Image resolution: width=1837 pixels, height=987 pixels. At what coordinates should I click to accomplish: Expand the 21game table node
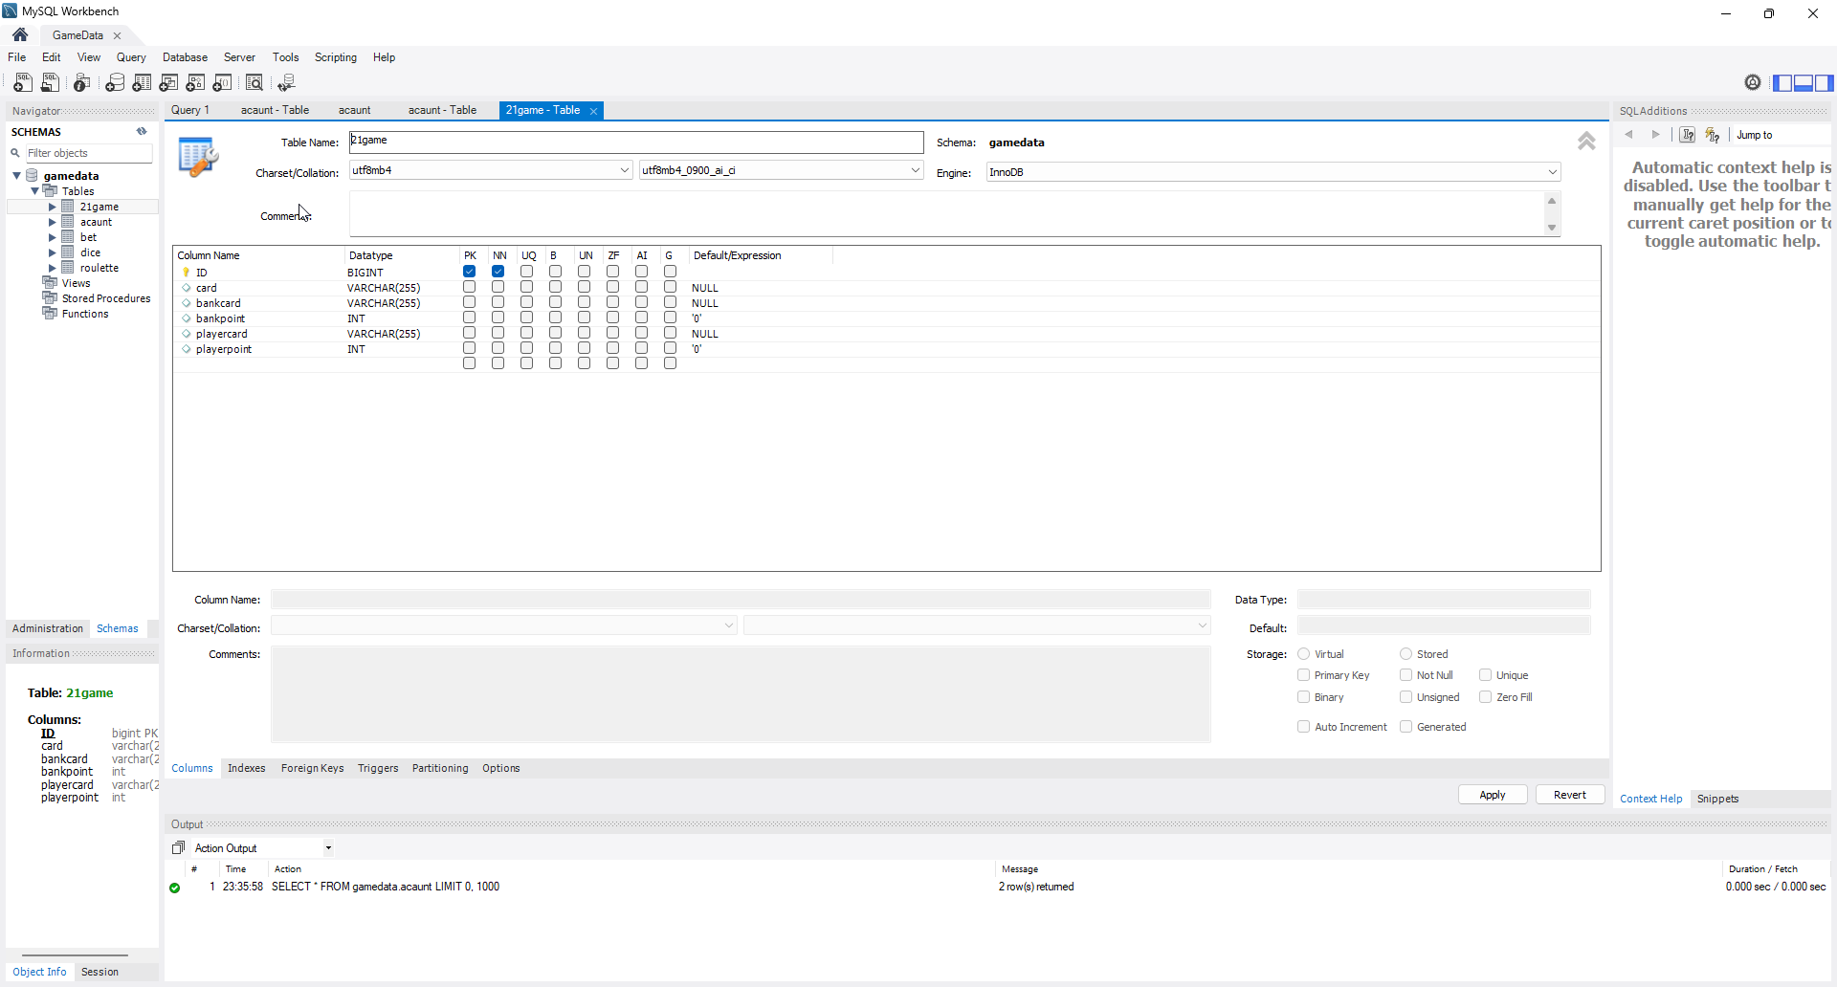tap(53, 207)
